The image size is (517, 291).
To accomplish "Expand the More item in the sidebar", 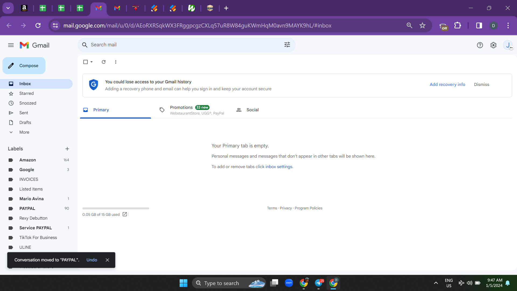I will [24, 132].
